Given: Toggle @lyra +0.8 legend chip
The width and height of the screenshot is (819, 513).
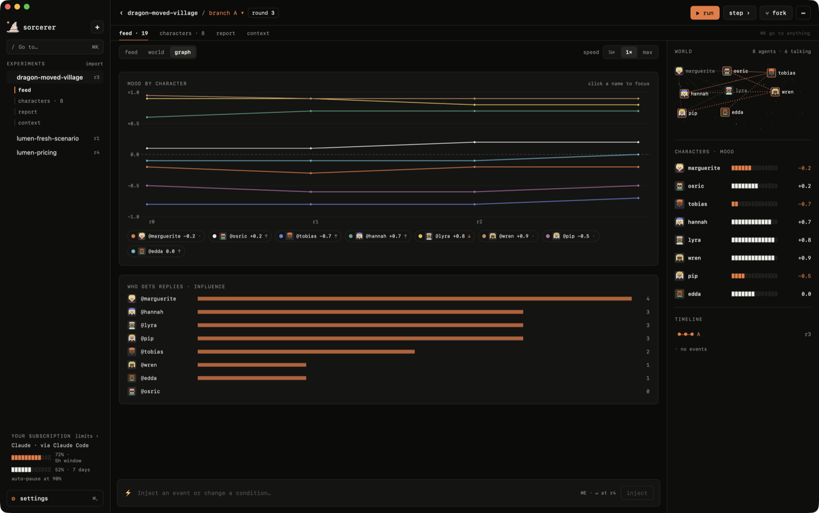Looking at the screenshot, I should [x=445, y=236].
